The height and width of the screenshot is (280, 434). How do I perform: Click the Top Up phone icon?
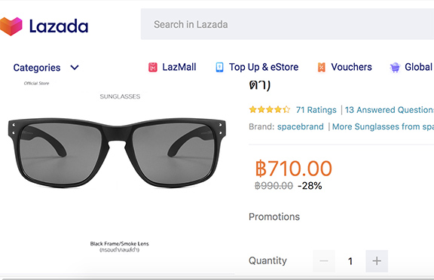219,67
